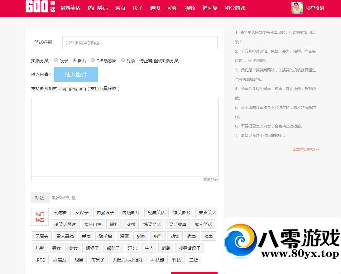Click the 插入图片 button

pyautogui.click(x=76, y=75)
